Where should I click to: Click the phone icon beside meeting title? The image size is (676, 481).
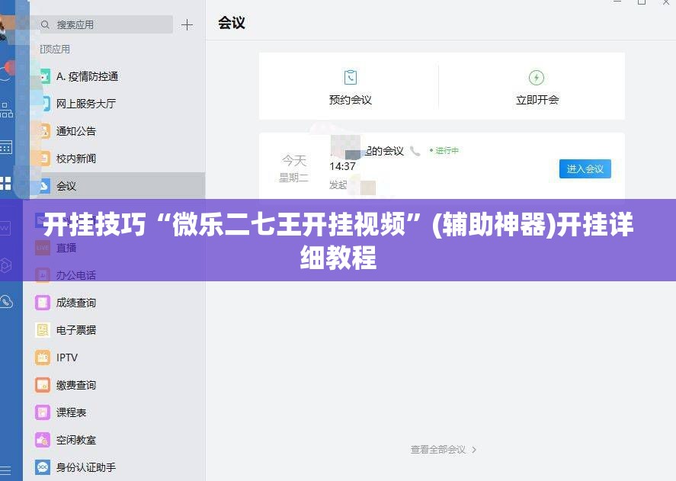(415, 151)
